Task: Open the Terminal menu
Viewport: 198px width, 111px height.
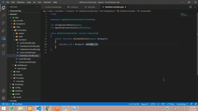Action: 47,2
